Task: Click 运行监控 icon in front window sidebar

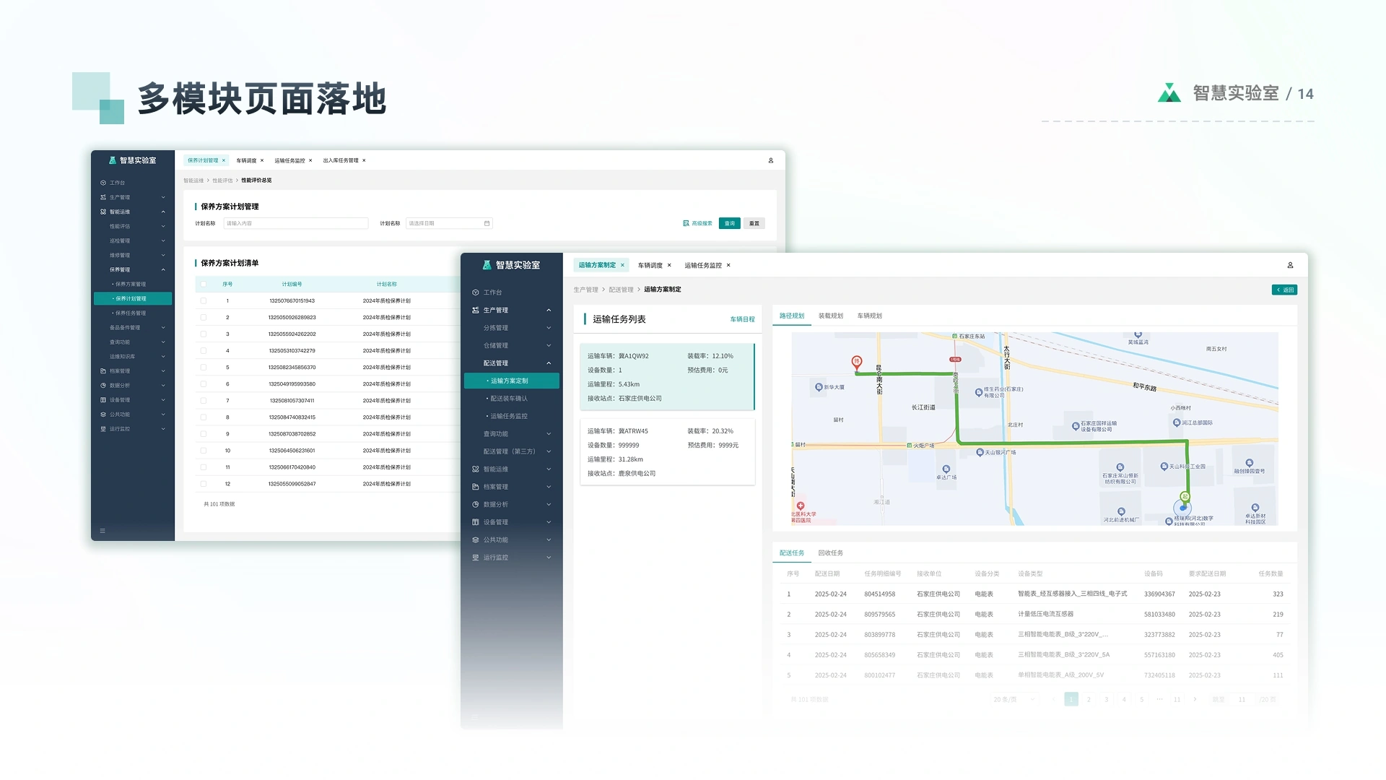Action: (x=476, y=558)
